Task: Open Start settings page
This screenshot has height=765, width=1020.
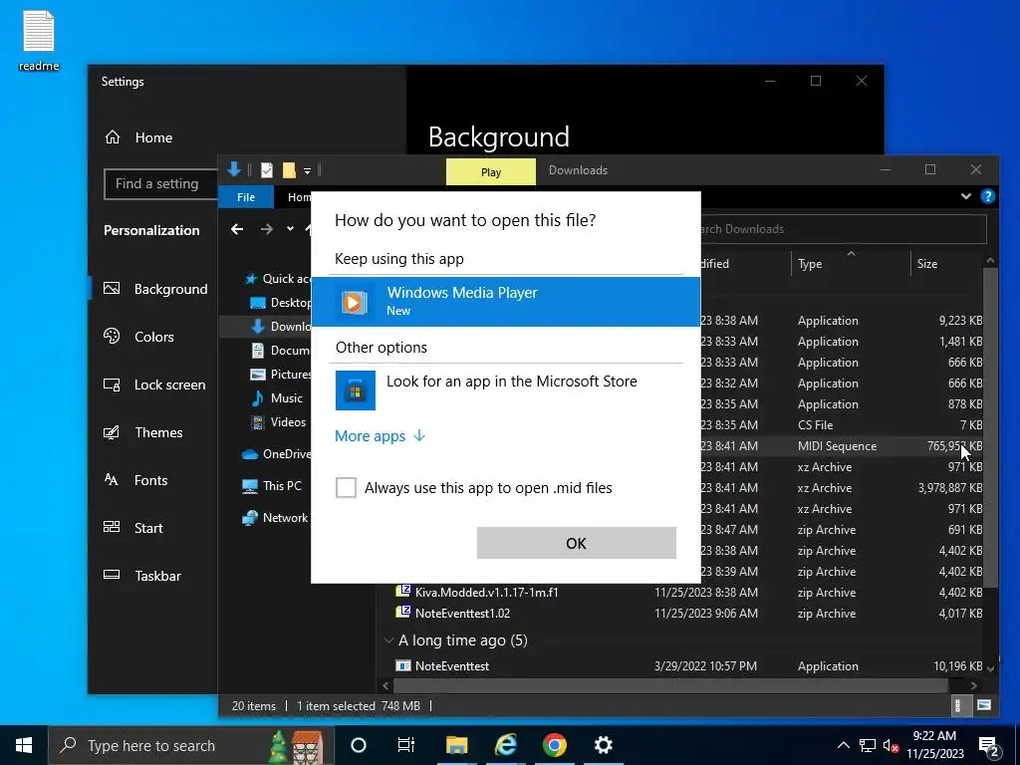Action: (133, 528)
